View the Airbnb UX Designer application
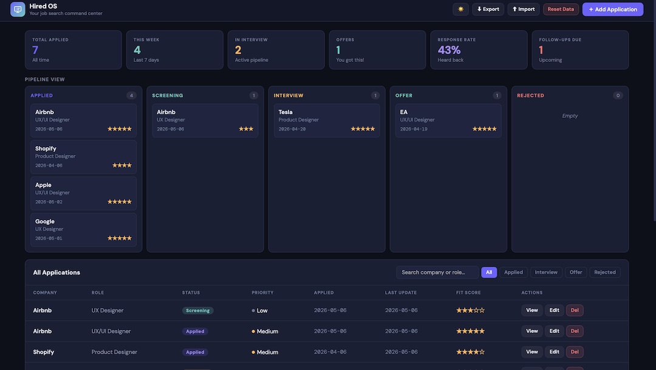The image size is (656, 370). [531, 310]
